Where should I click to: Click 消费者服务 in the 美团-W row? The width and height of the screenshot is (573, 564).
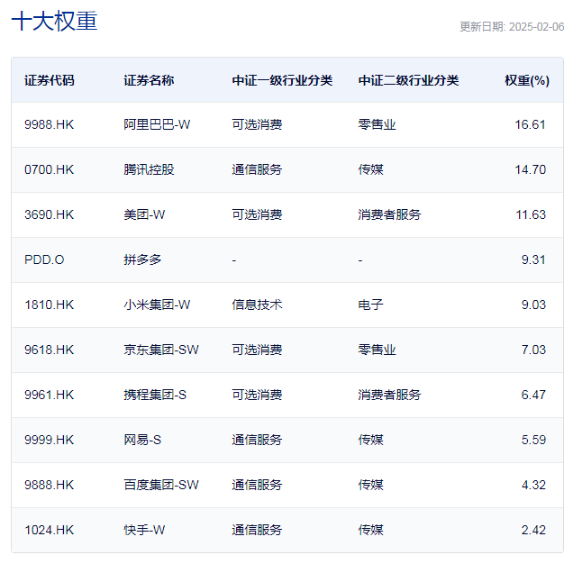tap(389, 214)
